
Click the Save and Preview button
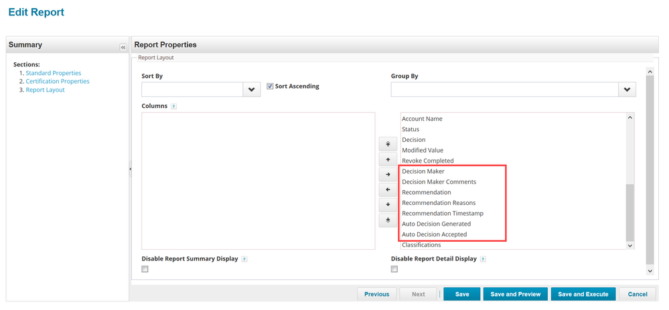click(x=516, y=294)
